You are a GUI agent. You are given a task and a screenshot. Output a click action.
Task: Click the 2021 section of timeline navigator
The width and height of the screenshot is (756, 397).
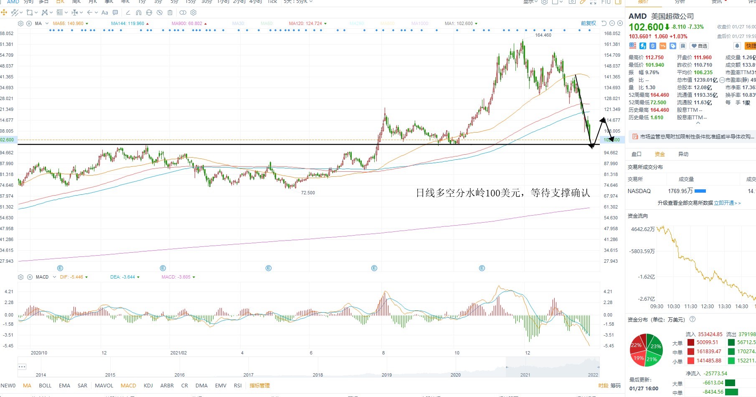point(525,374)
